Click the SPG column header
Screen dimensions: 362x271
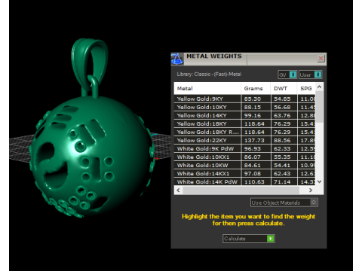pos(306,88)
